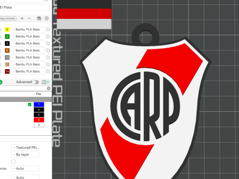Click the white filament 3 cell in object list
239x179 pixels.
pos(39,125)
